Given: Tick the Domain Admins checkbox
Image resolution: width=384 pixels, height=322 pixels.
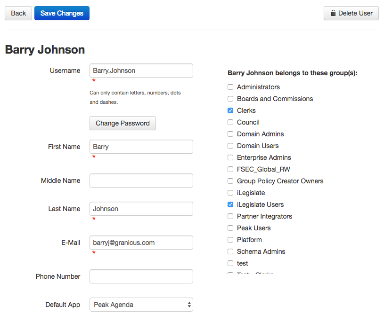Looking at the screenshot, I should pos(230,134).
